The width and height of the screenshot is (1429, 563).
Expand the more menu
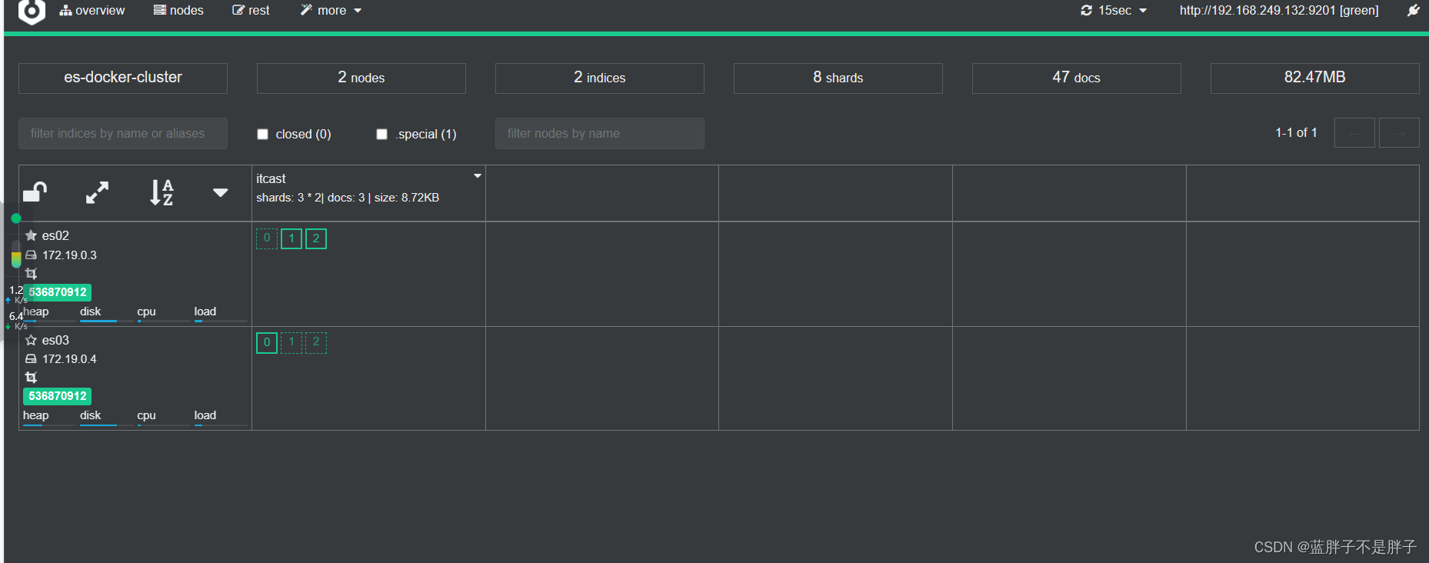(331, 11)
